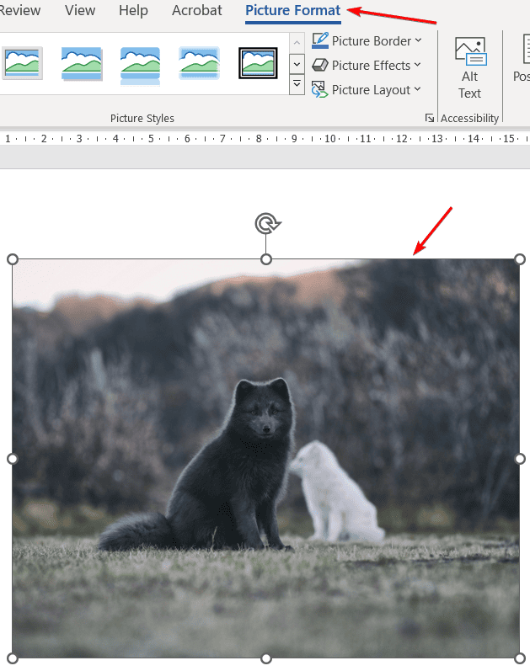The image size is (530, 671).
Task: Open the Help tab
Action: [x=133, y=11]
